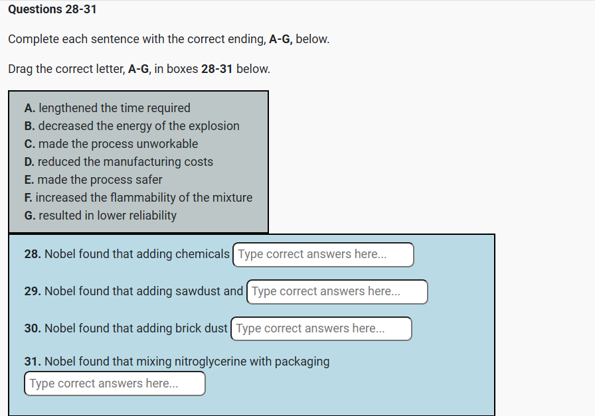Click the bold '28-31' in the drag instruction
Image resolution: width=595 pixels, height=416 pixels.
[x=216, y=69]
